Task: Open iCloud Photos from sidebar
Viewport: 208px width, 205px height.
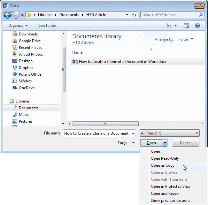Action: tap(31, 54)
